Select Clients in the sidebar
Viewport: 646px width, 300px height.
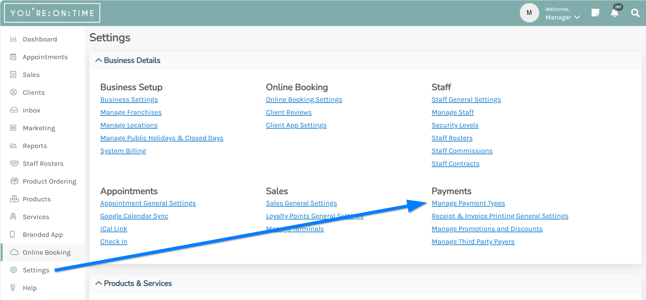pos(34,92)
